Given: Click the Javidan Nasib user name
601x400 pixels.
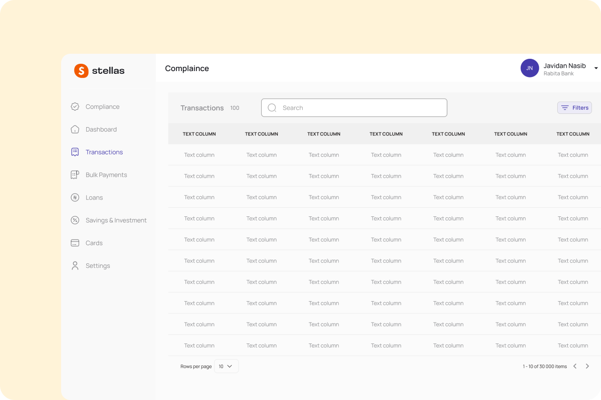Looking at the screenshot, I should (x=565, y=66).
